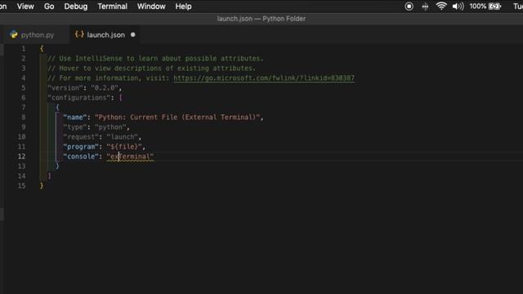Click line number 12 in the gutter
The image size is (523, 294).
22,156
